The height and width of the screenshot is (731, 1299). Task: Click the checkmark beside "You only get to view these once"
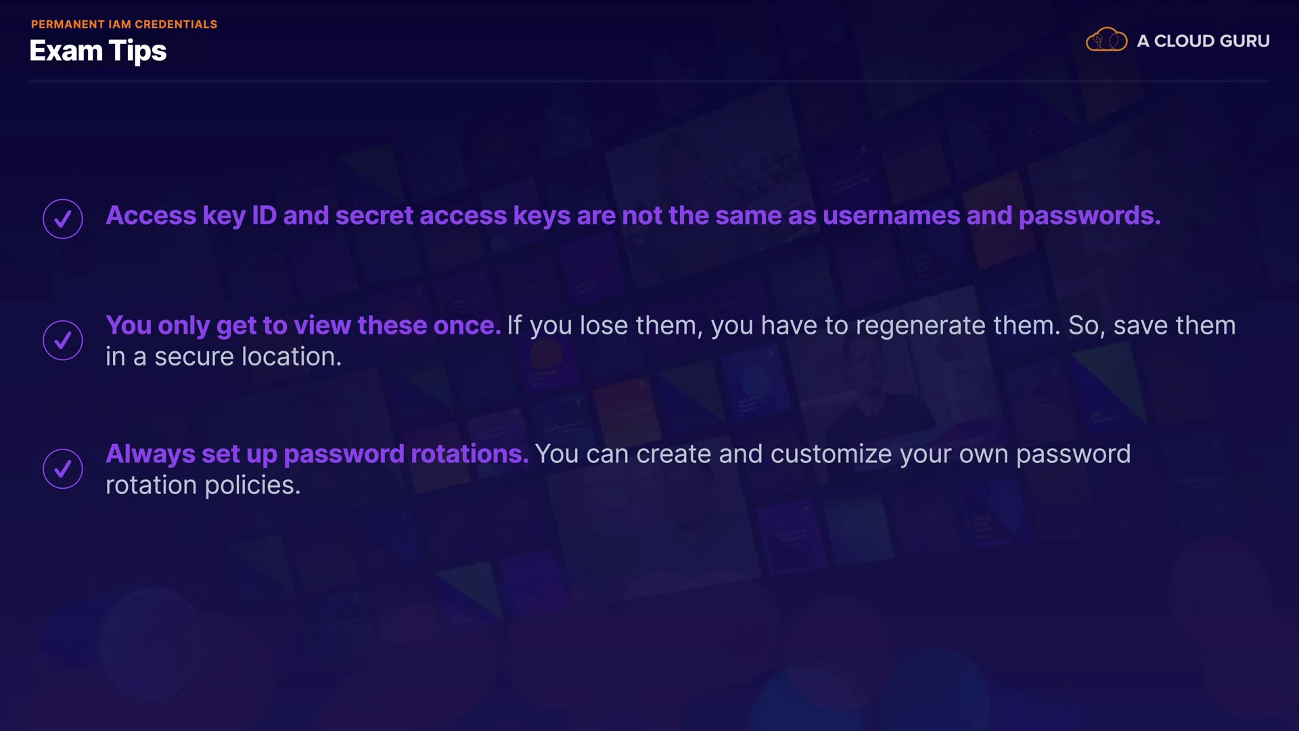[x=63, y=340]
